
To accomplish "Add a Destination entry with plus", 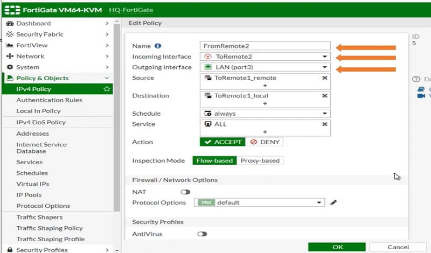I will tap(265, 103).
